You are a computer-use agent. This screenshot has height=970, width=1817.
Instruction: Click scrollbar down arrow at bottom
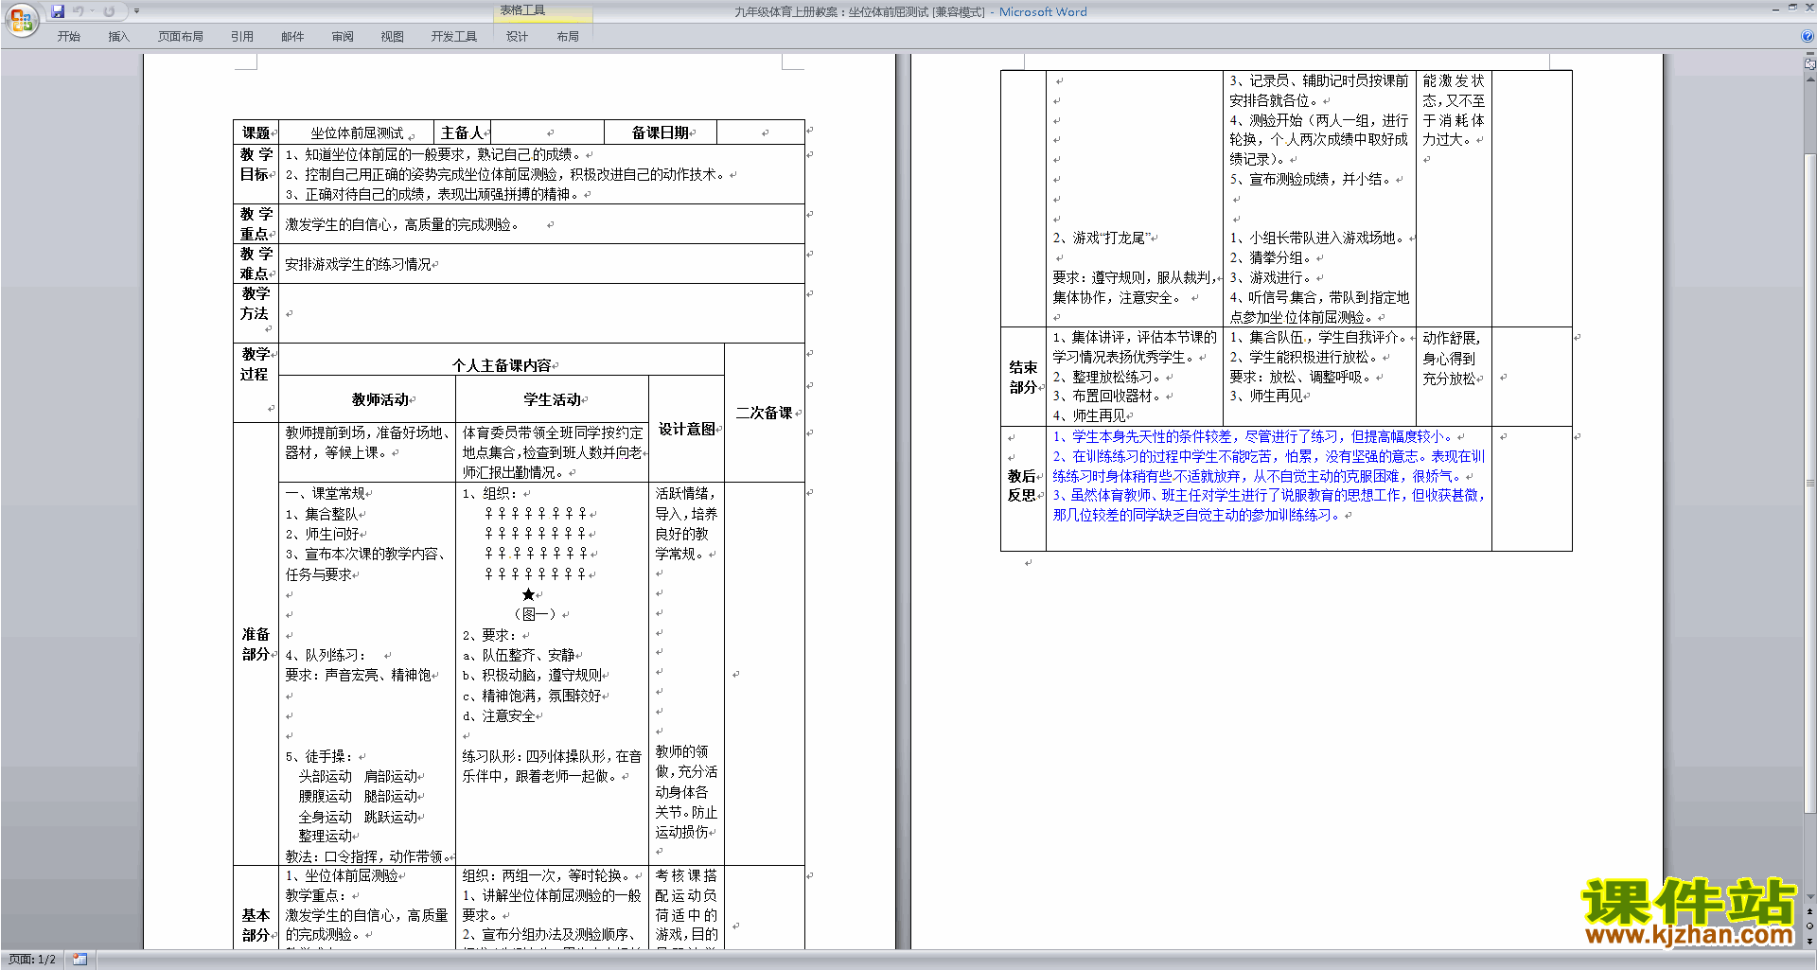[x=1809, y=897]
